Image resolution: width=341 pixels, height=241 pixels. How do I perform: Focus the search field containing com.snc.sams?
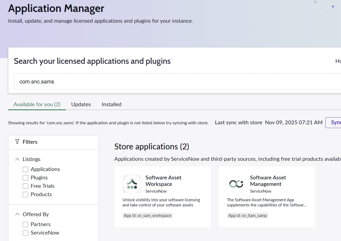click(177, 81)
